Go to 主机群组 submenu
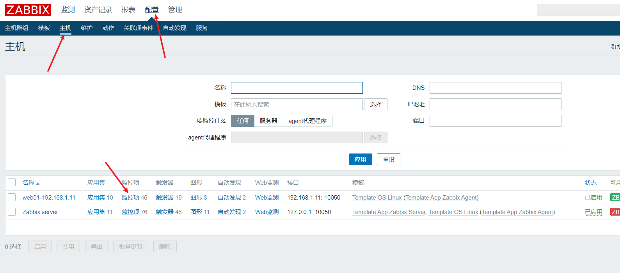 (x=17, y=28)
